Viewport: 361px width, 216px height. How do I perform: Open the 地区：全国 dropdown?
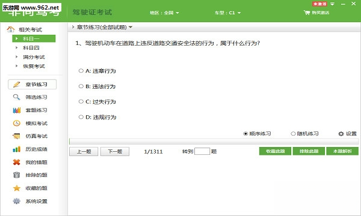click(164, 13)
